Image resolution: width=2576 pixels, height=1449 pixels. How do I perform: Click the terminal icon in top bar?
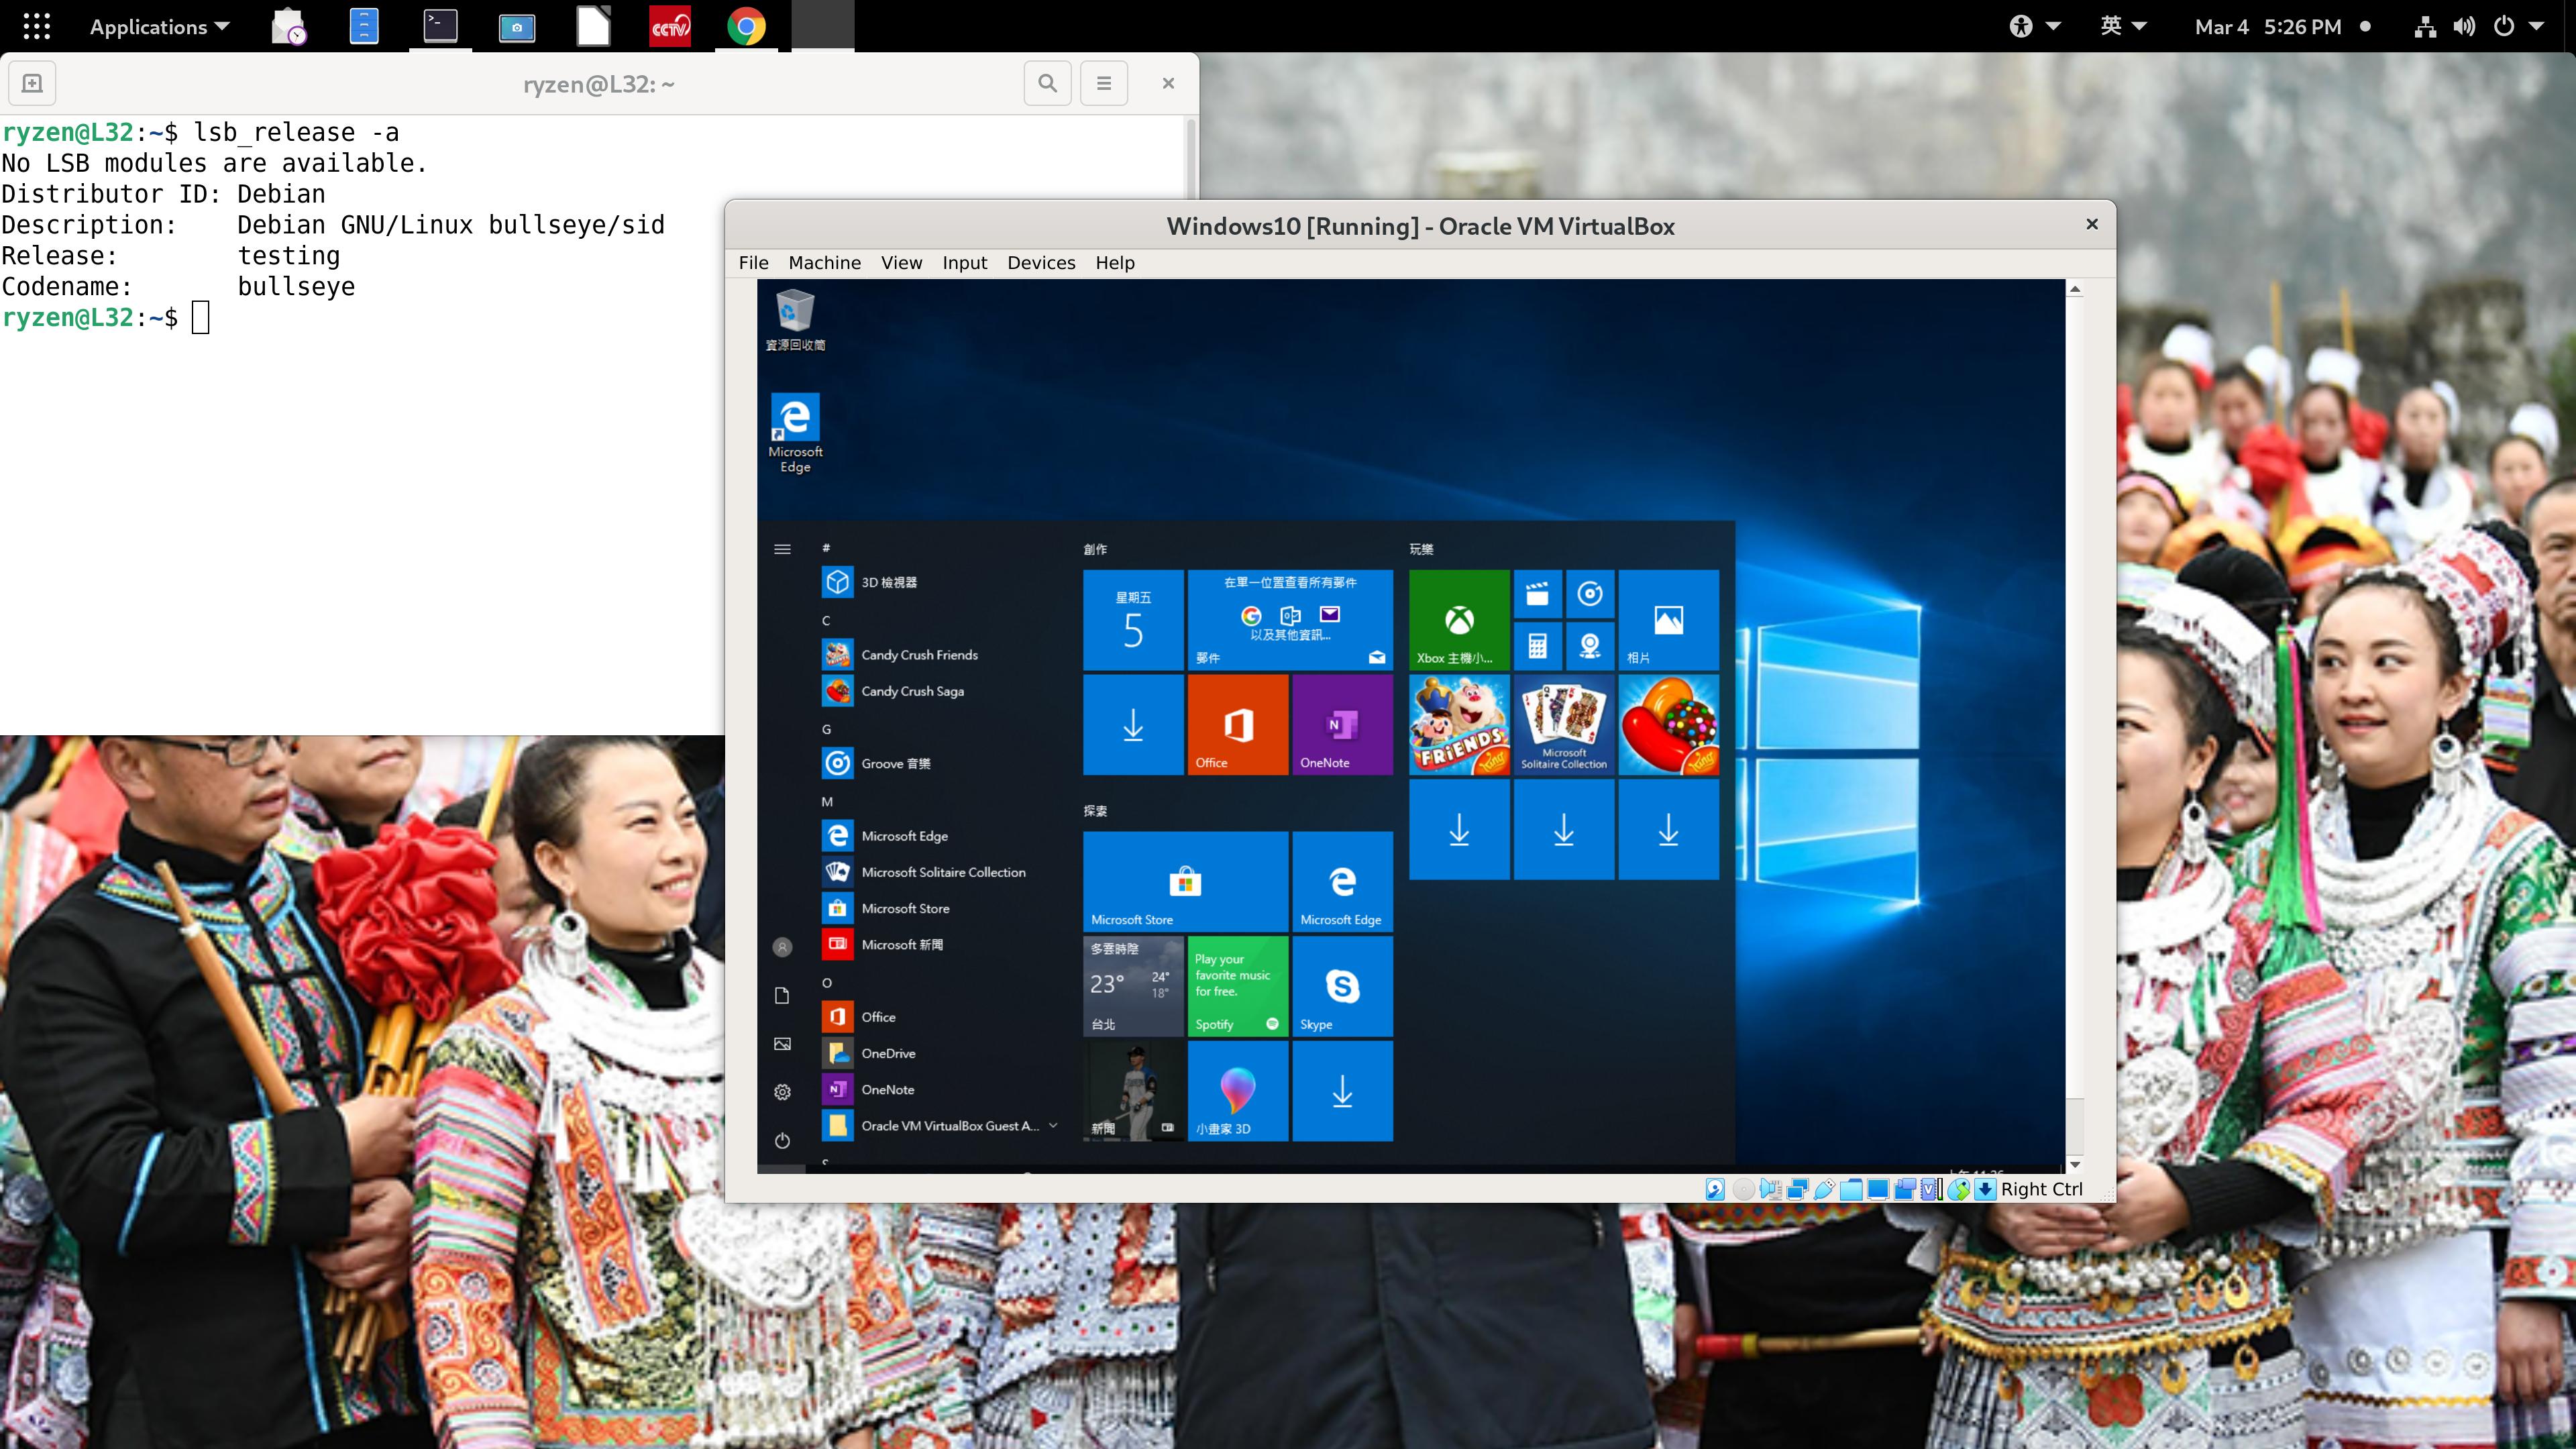pyautogui.click(x=440, y=26)
